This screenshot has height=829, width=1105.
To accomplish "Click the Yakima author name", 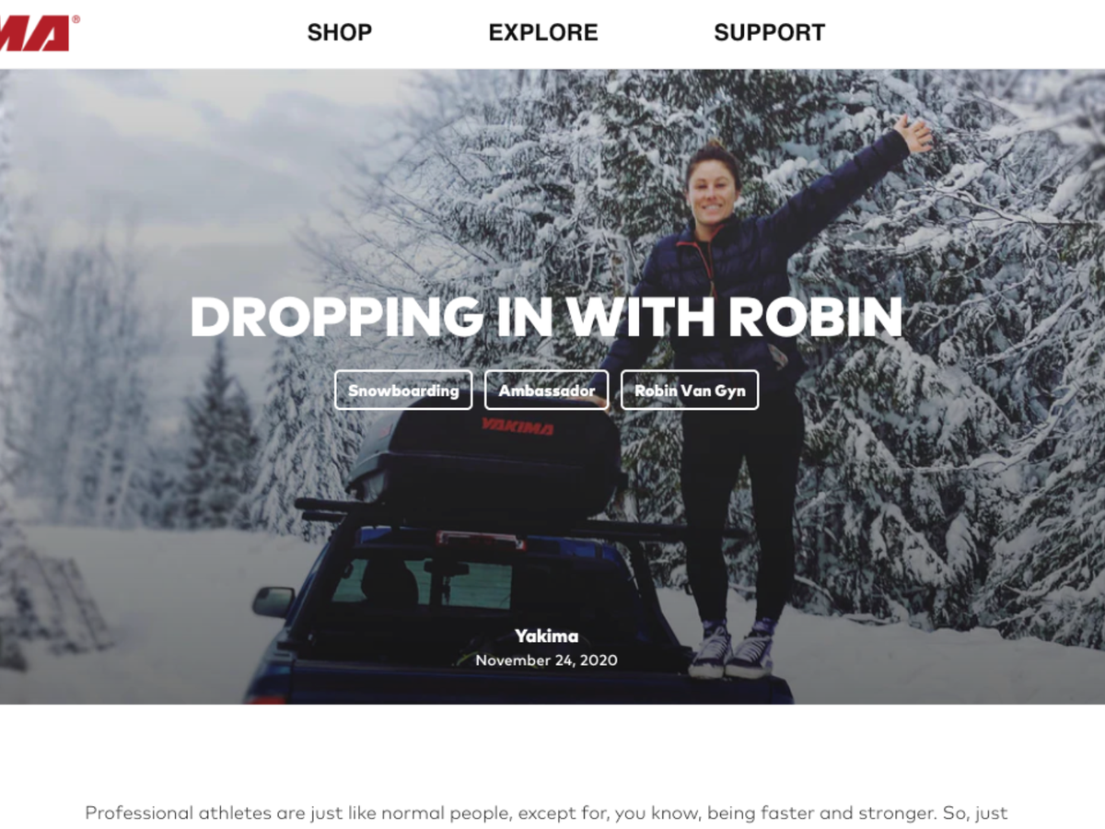I will point(547,636).
